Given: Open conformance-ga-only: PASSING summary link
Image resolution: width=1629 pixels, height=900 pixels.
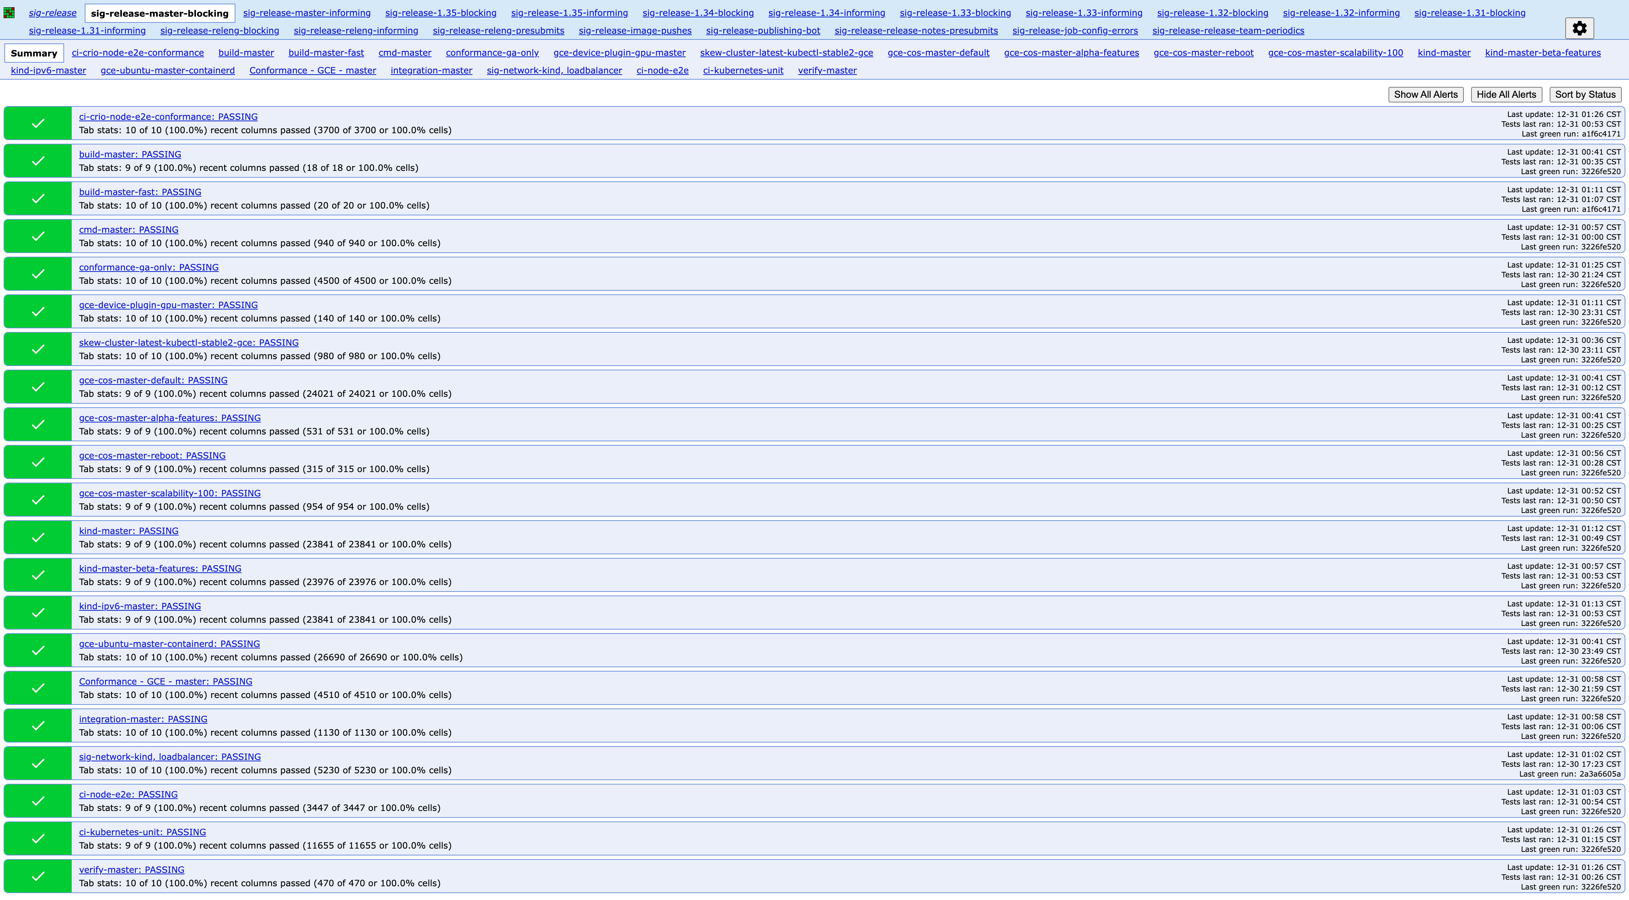Looking at the screenshot, I should 148,267.
